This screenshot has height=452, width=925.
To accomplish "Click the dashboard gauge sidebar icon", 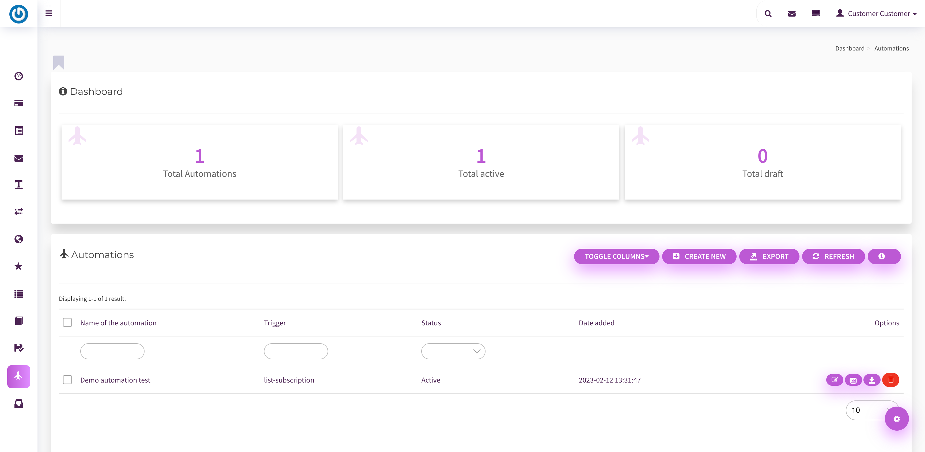I will 19,76.
